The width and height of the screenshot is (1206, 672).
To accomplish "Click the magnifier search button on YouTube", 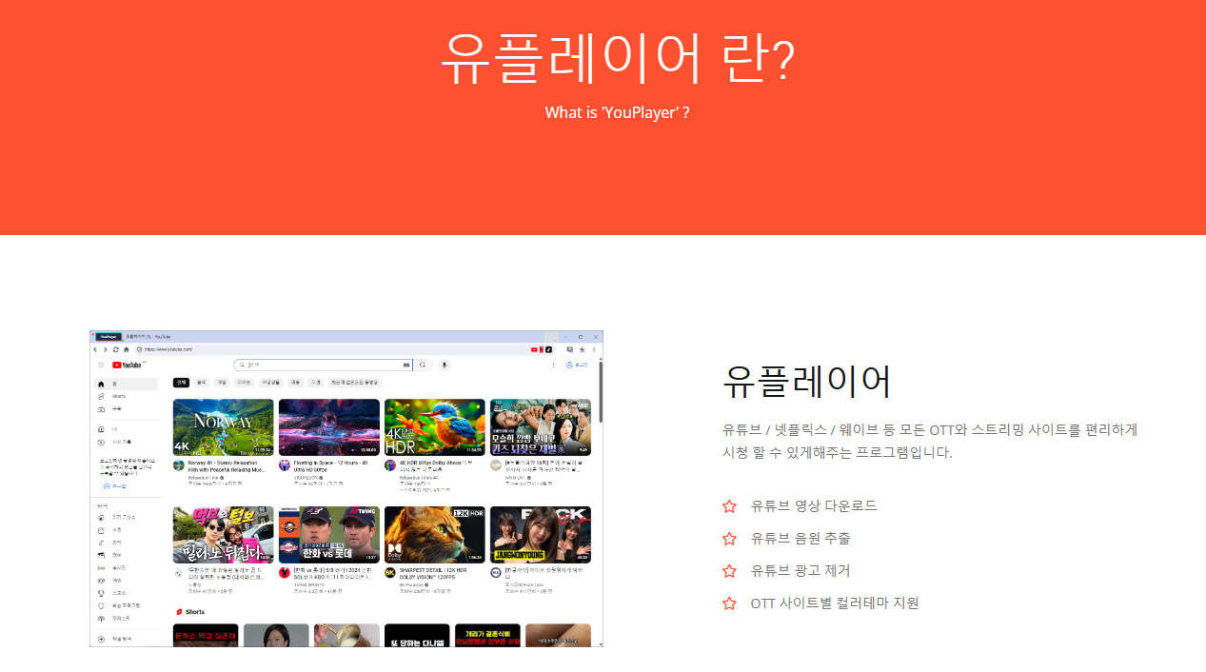I will click(423, 365).
